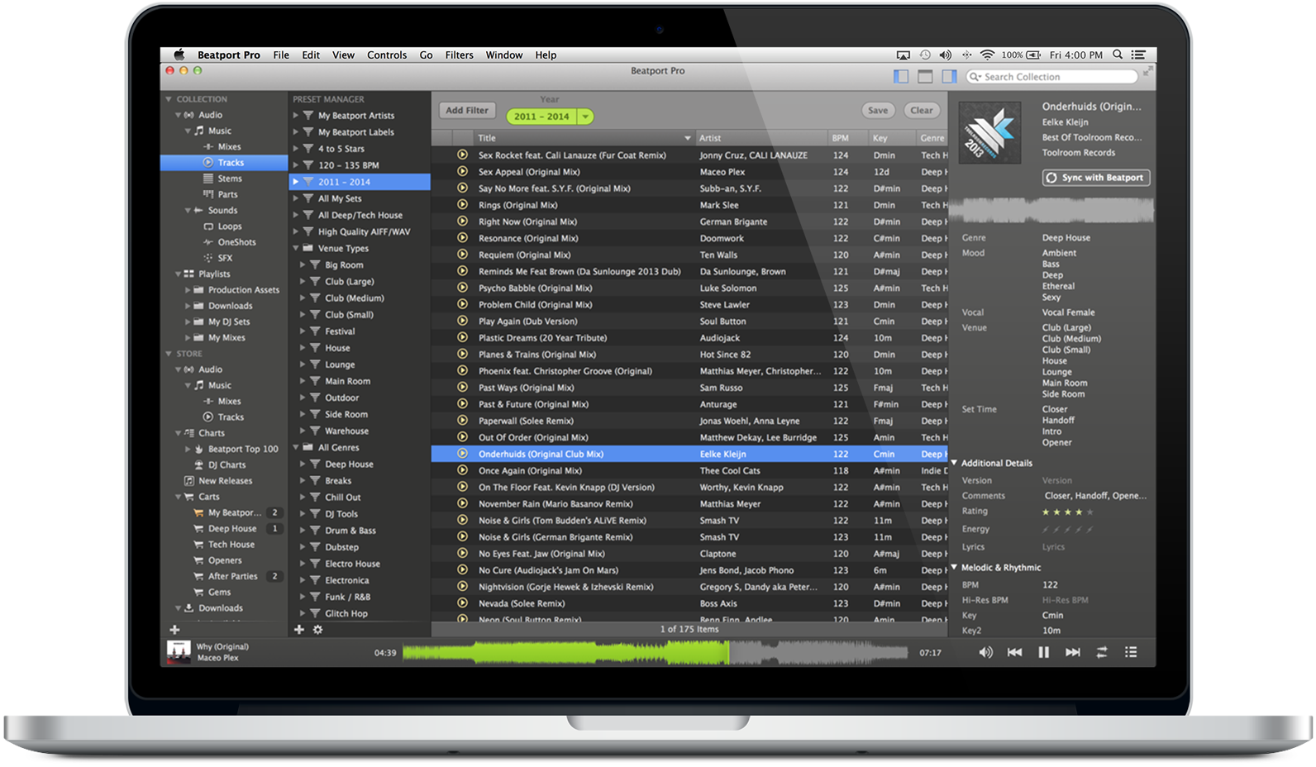Open the Controls menu
This screenshot has width=1316, height=767.
[x=386, y=55]
